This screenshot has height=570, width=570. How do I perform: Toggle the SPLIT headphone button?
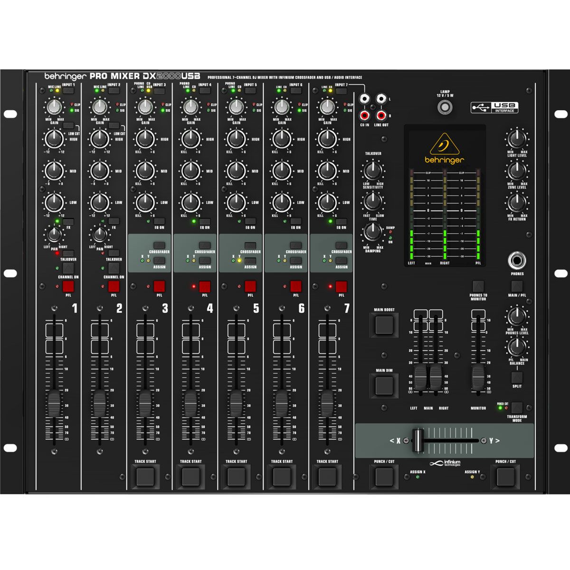(517, 377)
